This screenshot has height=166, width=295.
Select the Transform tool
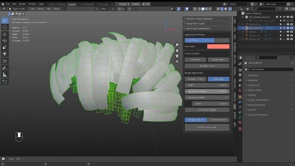[5, 53]
